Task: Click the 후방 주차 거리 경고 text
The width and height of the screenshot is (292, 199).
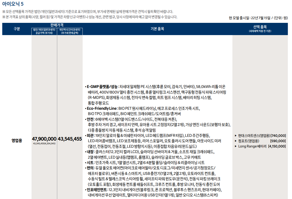Action: [x=102, y=125]
